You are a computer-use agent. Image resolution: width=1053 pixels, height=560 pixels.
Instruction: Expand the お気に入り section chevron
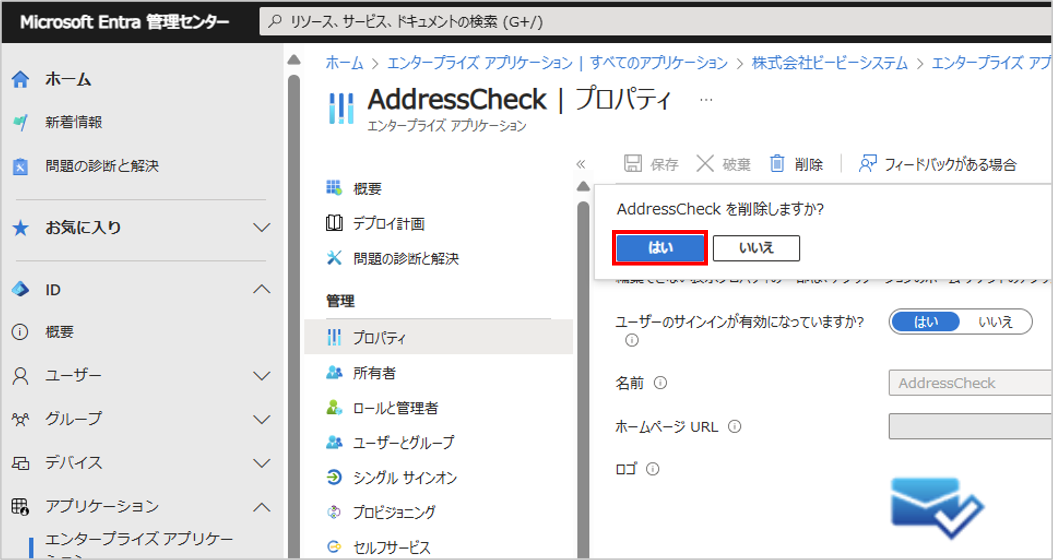tap(262, 227)
